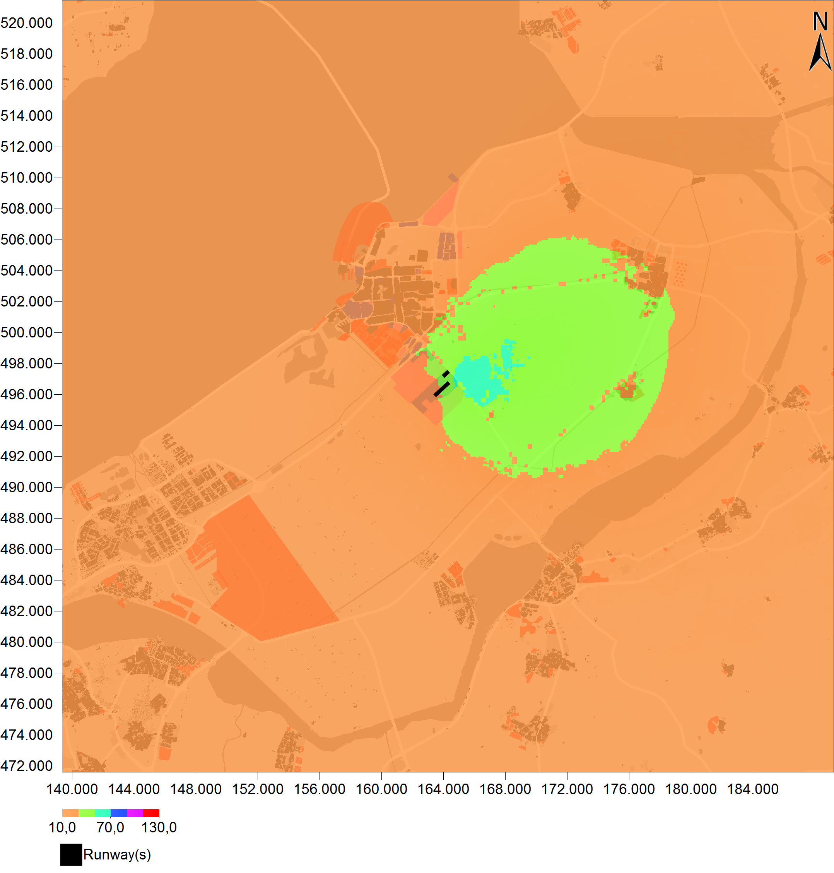Click the 172.000 x-axis label
Image resolution: width=834 pixels, height=873 pixels.
coord(567,789)
